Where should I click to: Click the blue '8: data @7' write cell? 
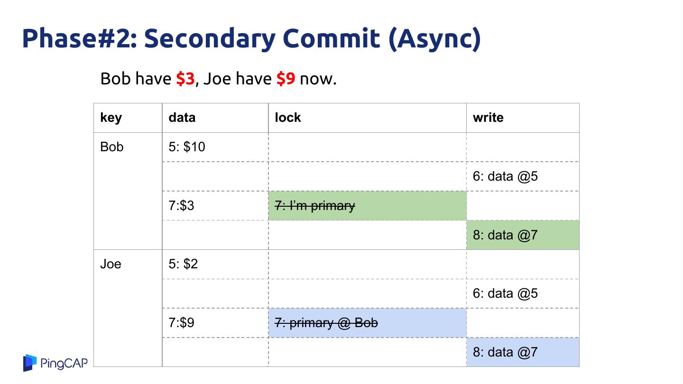[523, 352]
